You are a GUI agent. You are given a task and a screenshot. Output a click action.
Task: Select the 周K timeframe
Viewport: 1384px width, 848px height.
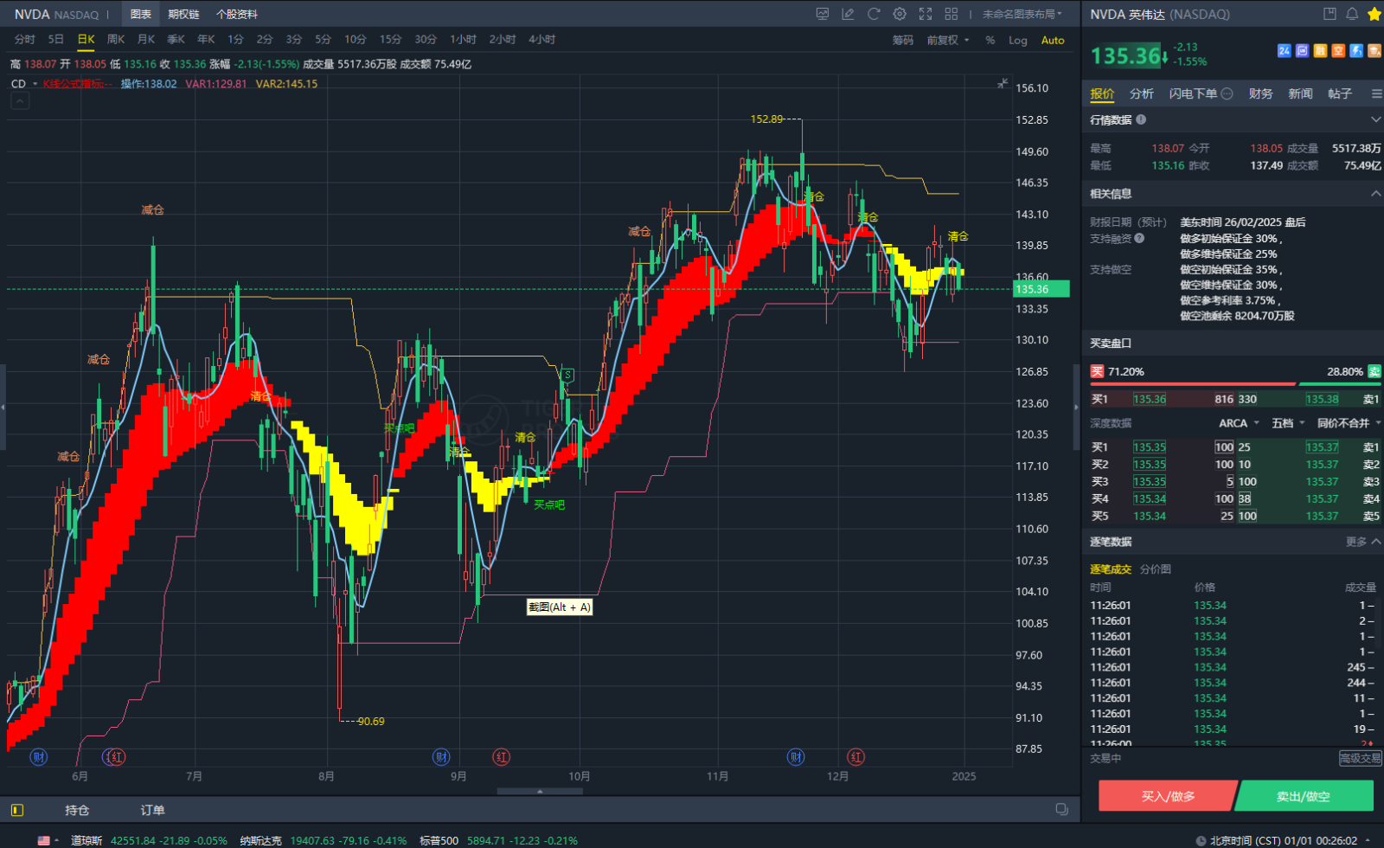(116, 40)
